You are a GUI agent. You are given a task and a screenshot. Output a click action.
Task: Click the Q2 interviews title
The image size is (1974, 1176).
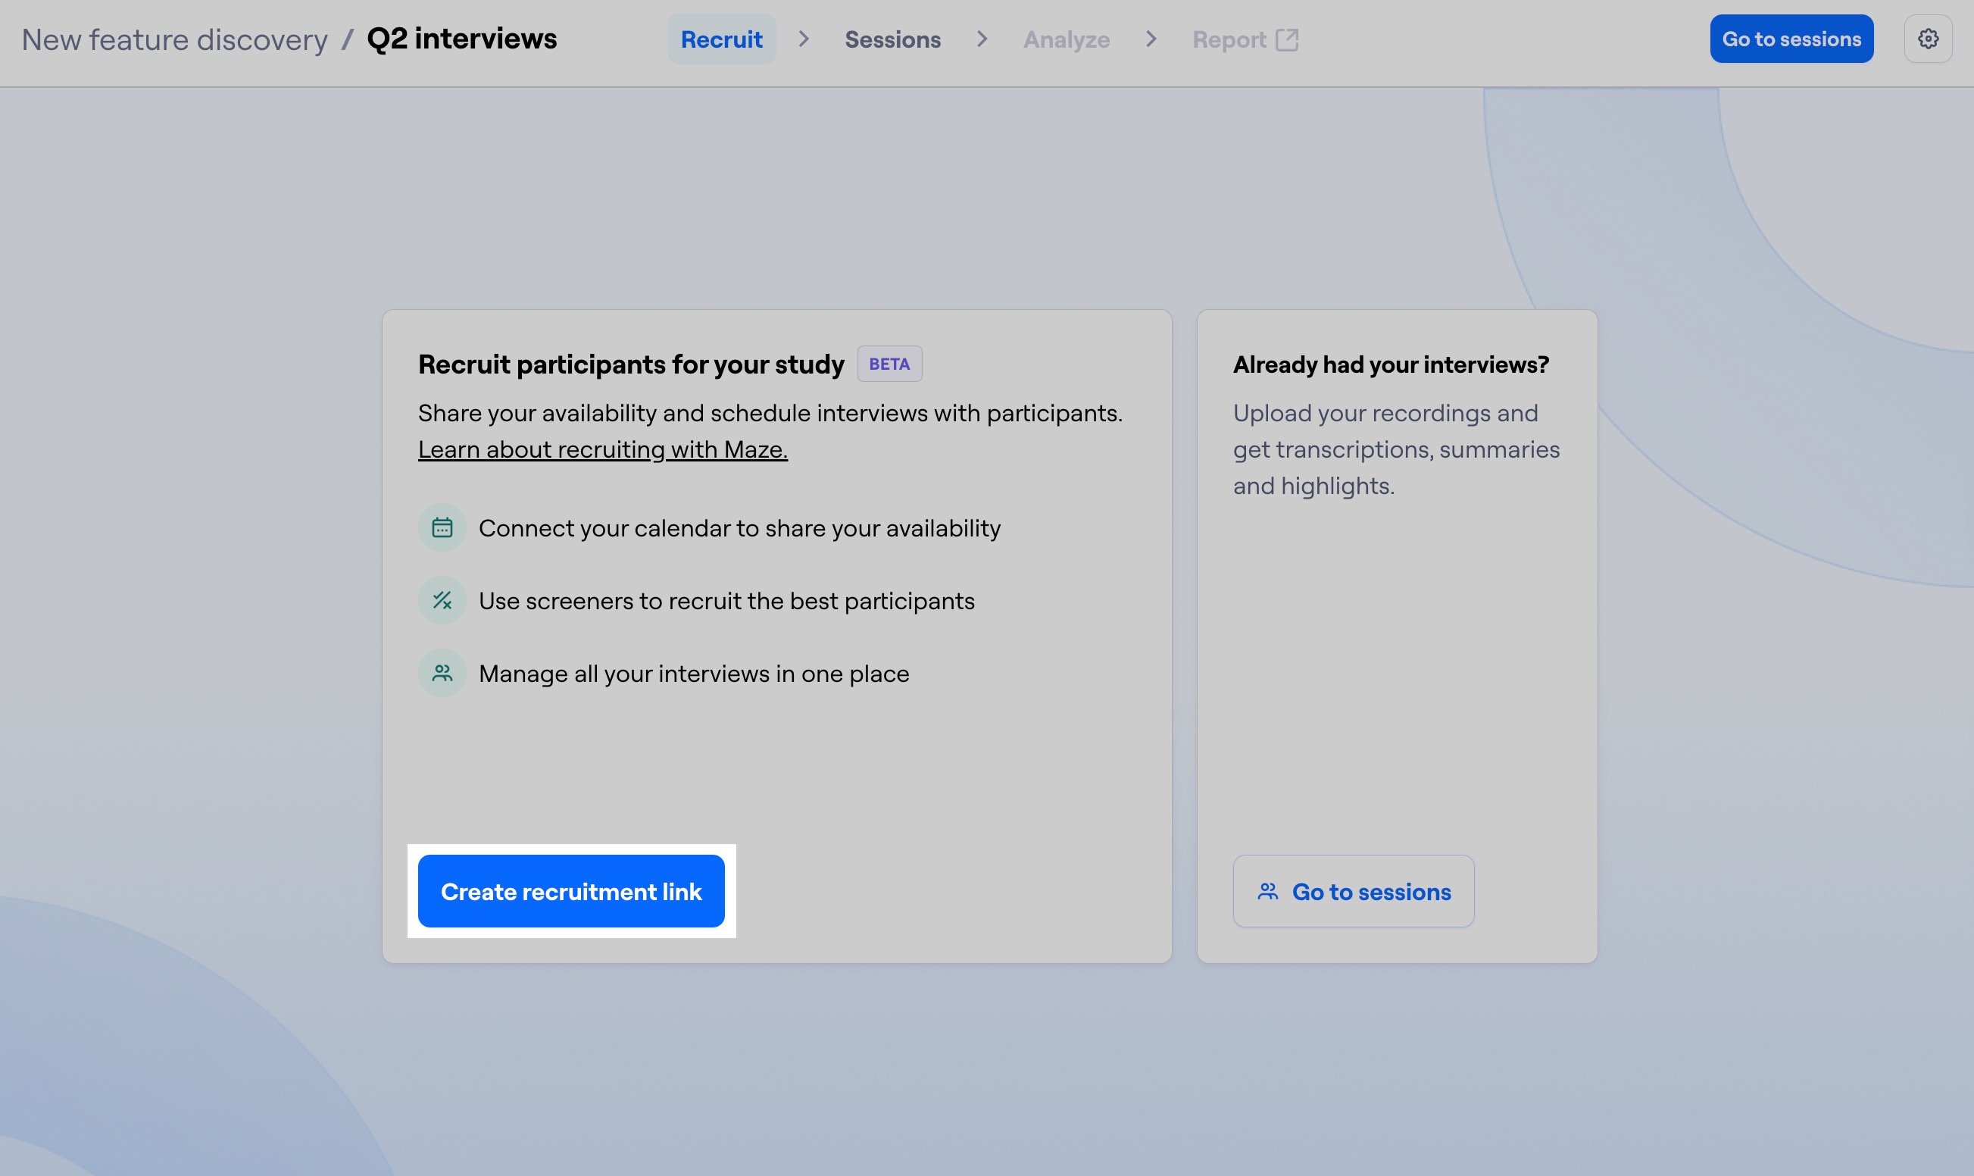pyautogui.click(x=462, y=38)
